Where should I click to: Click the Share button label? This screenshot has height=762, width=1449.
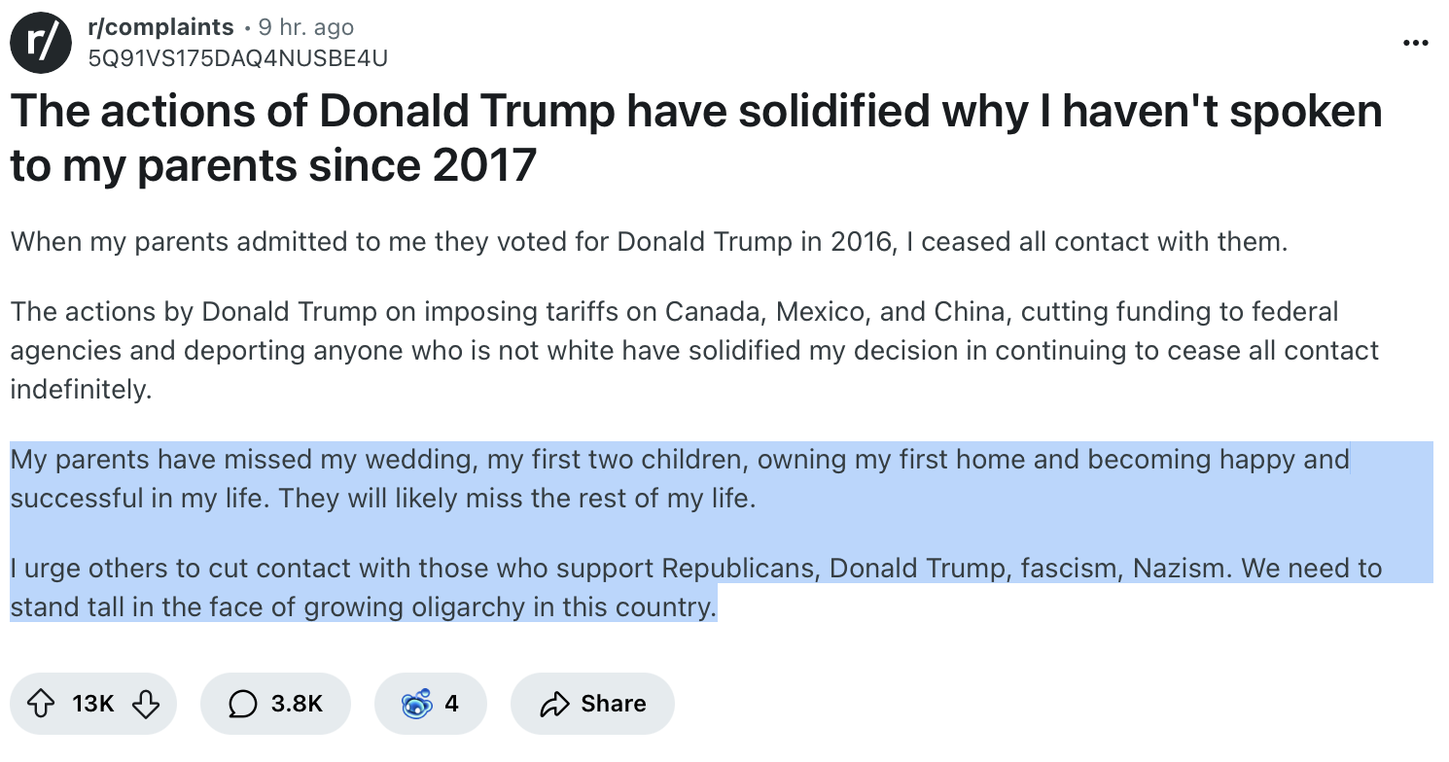tap(614, 703)
